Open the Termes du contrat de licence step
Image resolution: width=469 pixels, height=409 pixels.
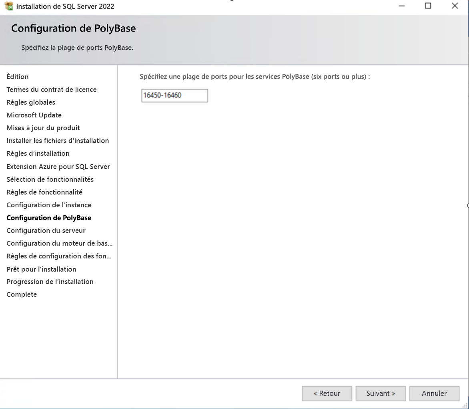(51, 89)
